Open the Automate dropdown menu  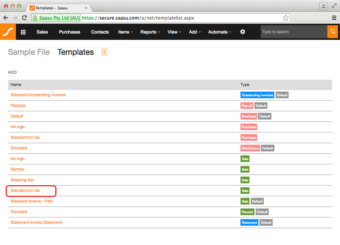point(220,32)
